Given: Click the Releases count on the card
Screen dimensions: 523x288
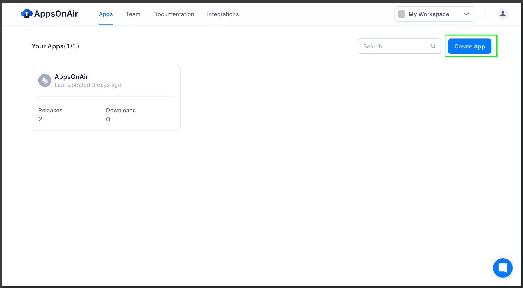Looking at the screenshot, I should click(x=40, y=119).
